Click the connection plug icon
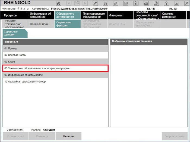 click(116, 3)
